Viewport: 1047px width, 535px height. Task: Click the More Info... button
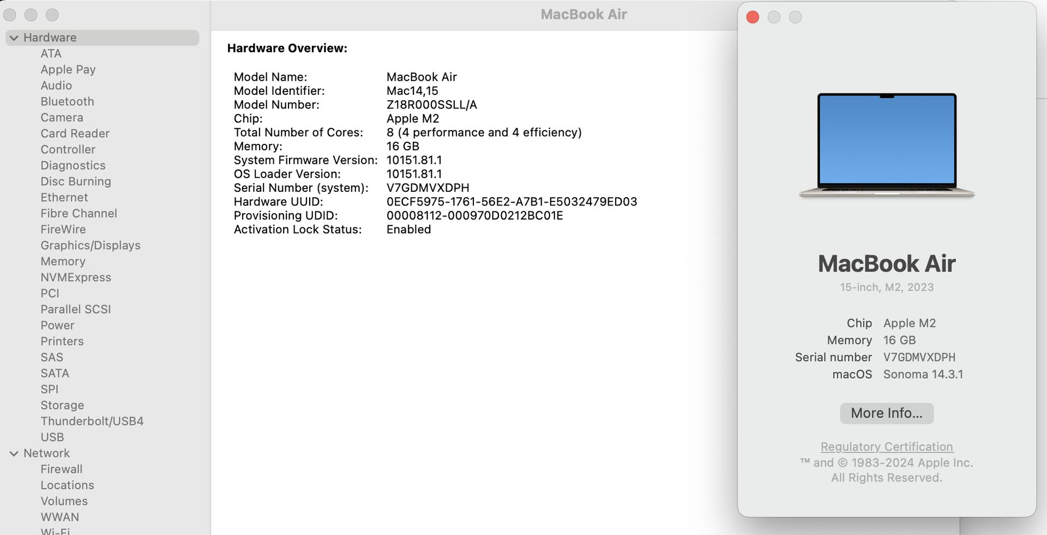887,414
